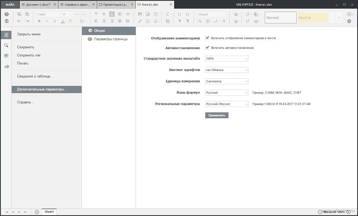
Task: Open the default zoom 100% dropdown
Action: 227,59
